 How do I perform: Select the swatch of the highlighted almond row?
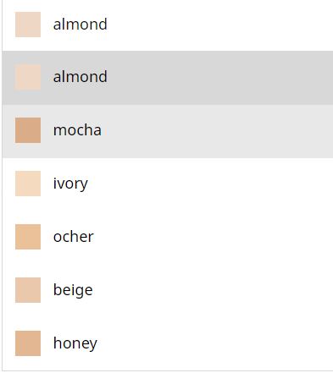click(x=28, y=77)
